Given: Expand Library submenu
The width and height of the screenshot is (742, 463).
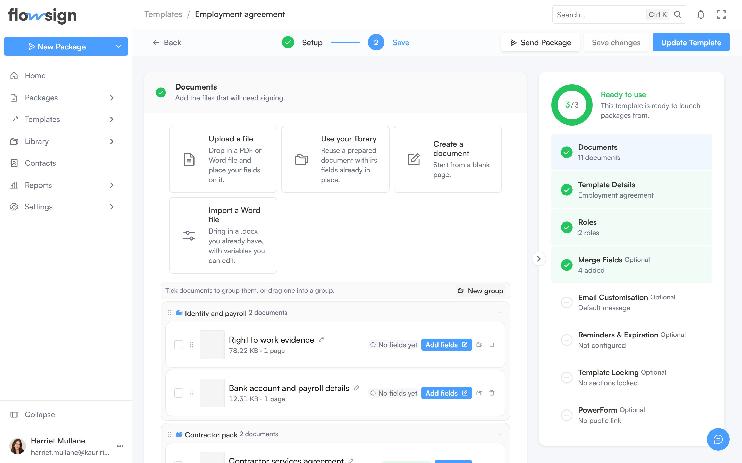Looking at the screenshot, I should pyautogui.click(x=112, y=141).
